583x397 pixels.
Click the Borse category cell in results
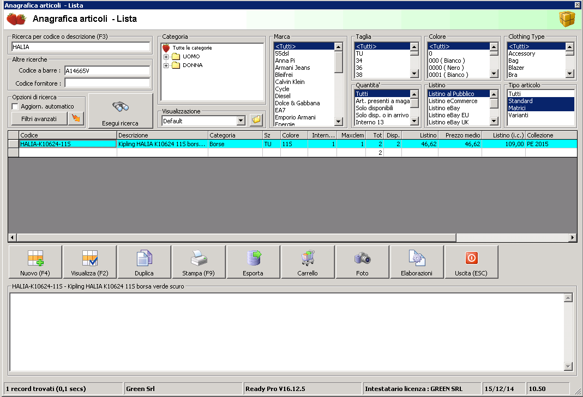236,144
